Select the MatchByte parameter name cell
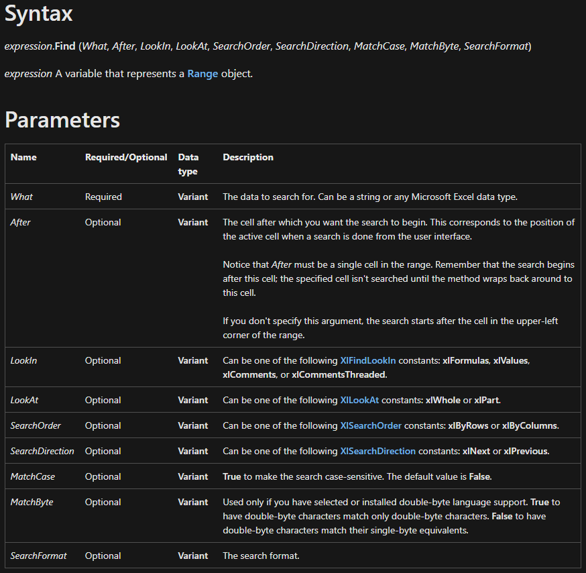Viewport: 586px width, 573px height. tap(32, 502)
